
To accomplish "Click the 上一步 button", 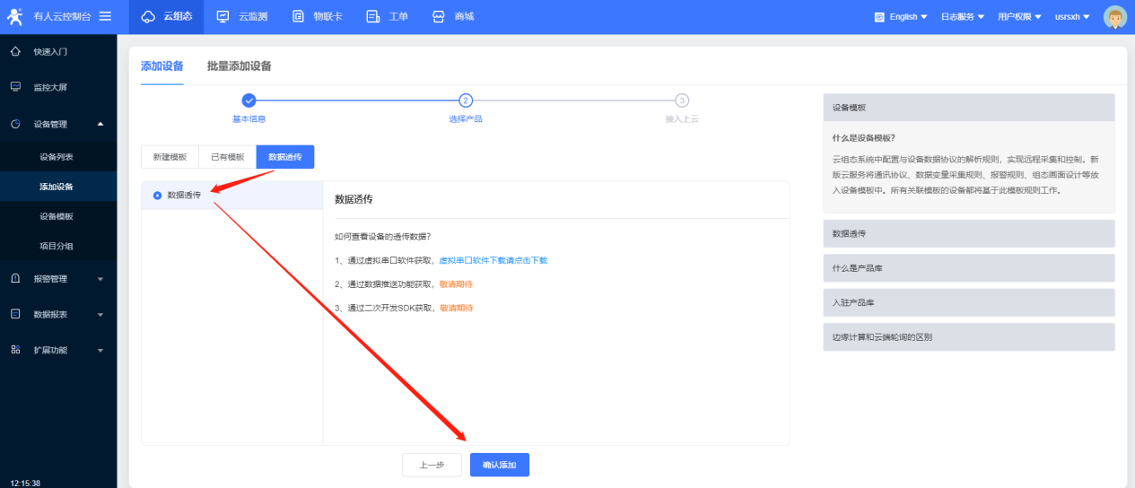I will [432, 465].
